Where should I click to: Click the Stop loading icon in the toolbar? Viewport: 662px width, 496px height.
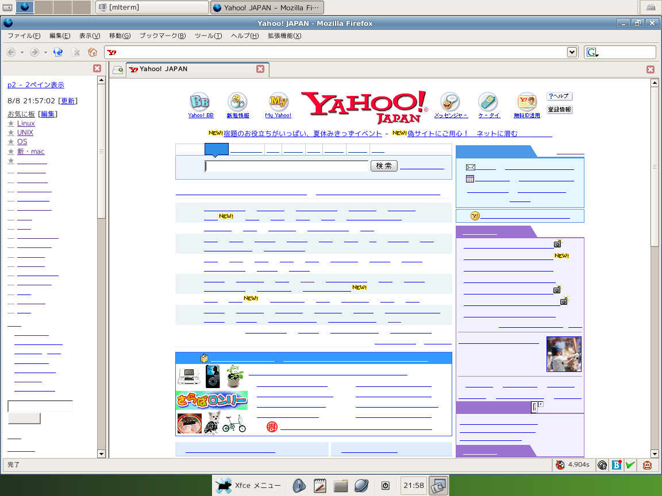coord(76,52)
